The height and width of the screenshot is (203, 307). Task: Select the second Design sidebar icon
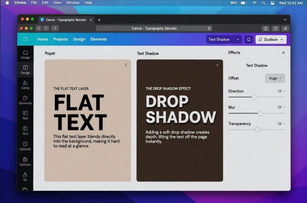tap(25, 70)
